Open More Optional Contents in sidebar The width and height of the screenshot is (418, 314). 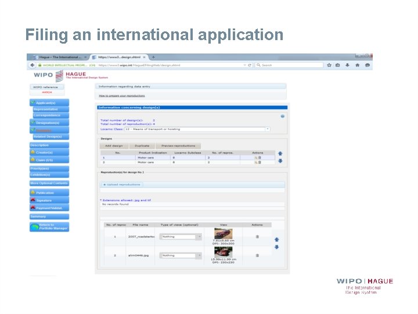[49, 183]
